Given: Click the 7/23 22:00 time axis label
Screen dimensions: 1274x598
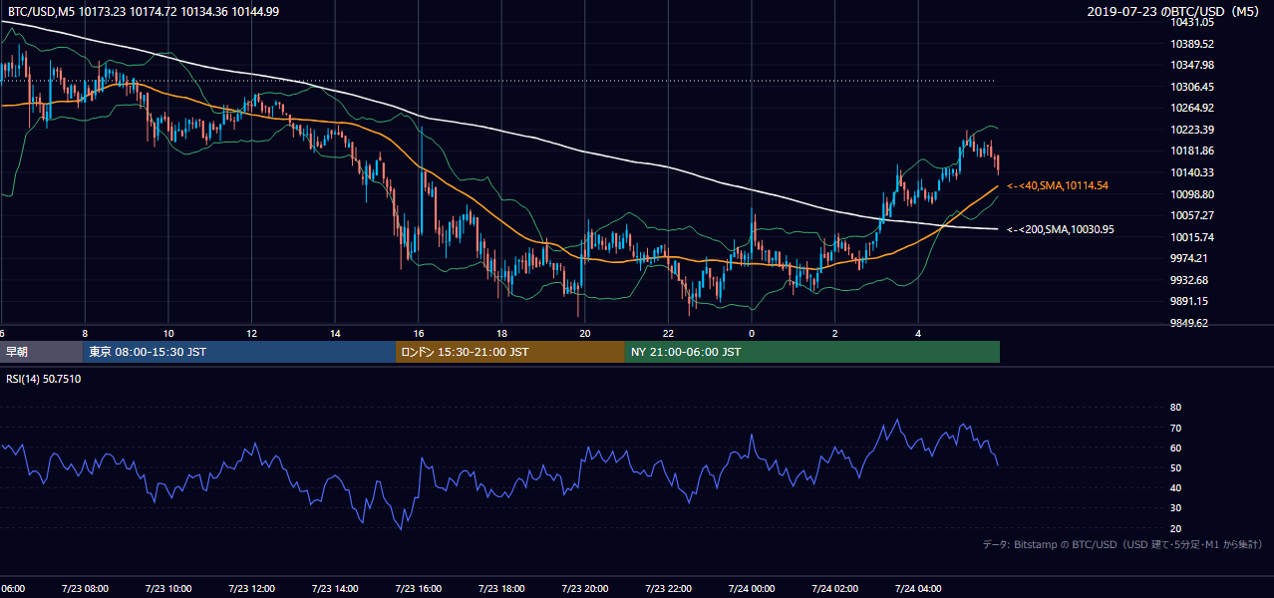Looking at the screenshot, I should pyautogui.click(x=668, y=588).
